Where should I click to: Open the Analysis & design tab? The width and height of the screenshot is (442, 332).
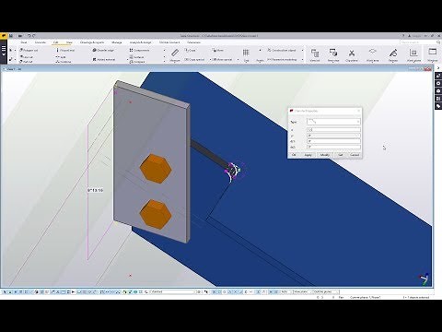(x=140, y=42)
